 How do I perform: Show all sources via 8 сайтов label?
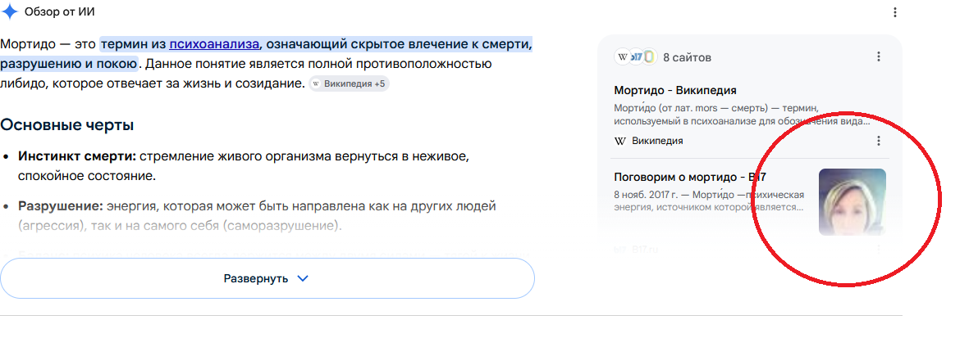point(687,57)
